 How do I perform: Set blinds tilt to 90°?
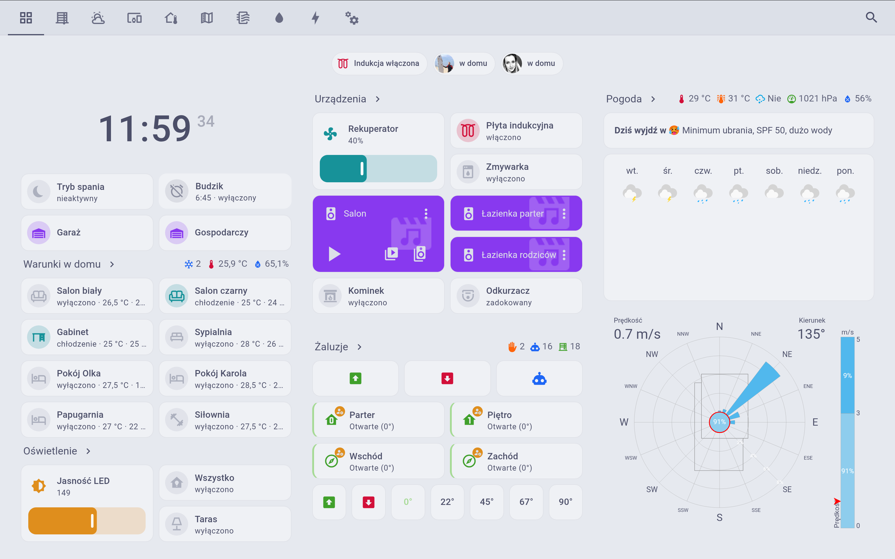point(566,502)
